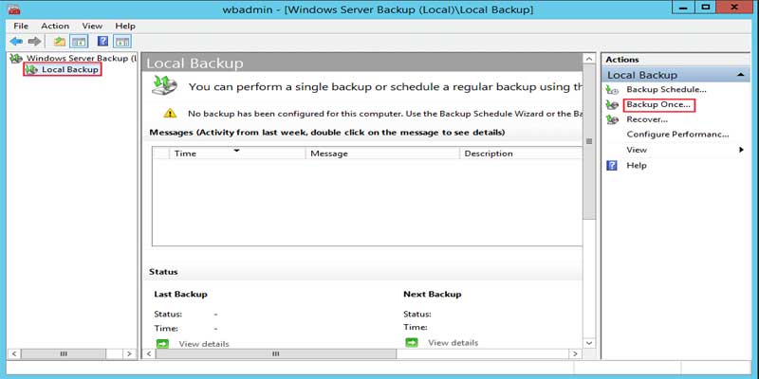The image size is (759, 379).
Task: Click the Status section heading
Action: pyautogui.click(x=163, y=272)
